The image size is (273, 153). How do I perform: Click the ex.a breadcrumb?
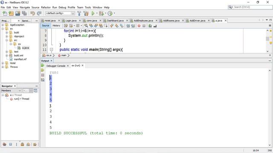(49, 55)
